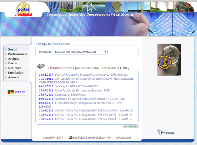Viewport: 197px width, 145px height.
Task: Open the Artigos menu item
Action: click(x=13, y=59)
